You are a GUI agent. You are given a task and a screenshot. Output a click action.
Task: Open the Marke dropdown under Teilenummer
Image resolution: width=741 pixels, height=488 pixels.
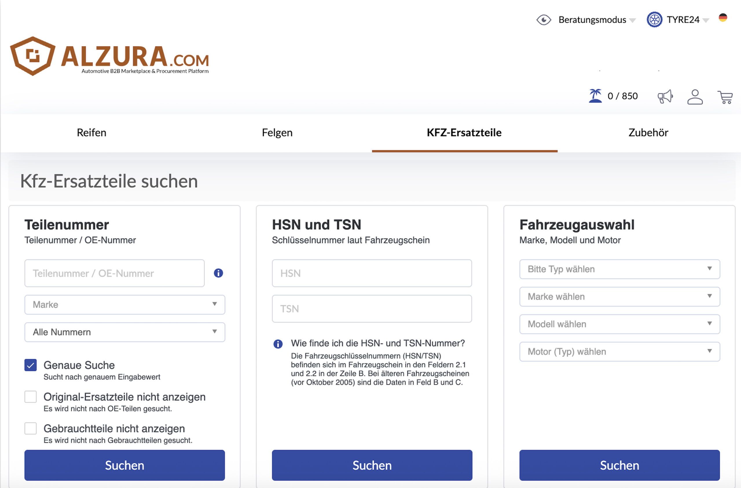coord(124,304)
